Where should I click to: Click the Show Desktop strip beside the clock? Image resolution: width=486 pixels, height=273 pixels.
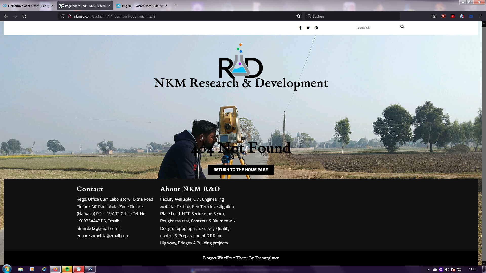coord(484,269)
